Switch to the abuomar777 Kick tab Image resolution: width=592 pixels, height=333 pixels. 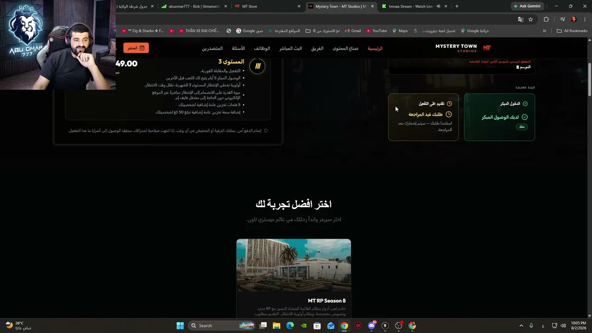coord(193,6)
